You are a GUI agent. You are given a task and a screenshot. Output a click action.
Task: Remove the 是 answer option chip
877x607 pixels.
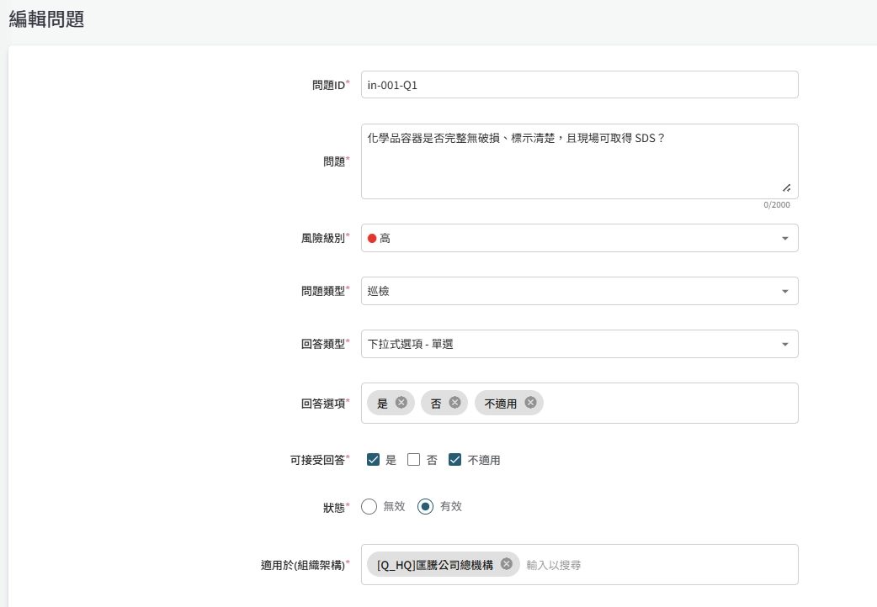(x=401, y=403)
